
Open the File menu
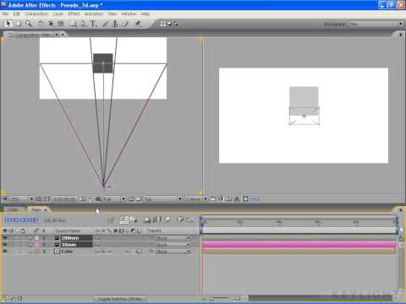point(5,14)
